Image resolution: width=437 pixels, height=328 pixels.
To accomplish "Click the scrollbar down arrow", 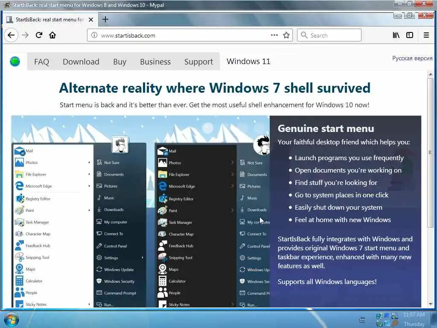I will [x=430, y=304].
